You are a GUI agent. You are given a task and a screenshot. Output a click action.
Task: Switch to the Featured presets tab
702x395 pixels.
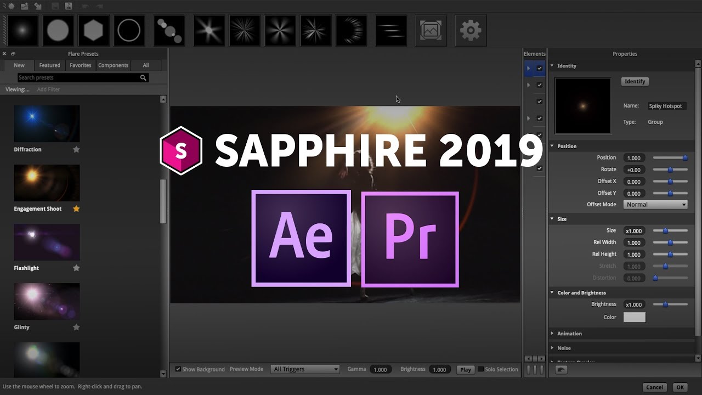tap(50, 65)
